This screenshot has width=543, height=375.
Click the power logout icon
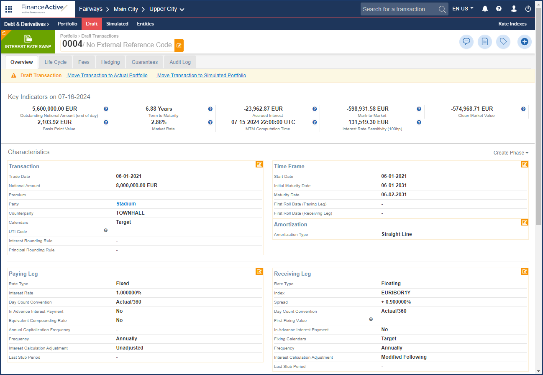[x=528, y=9]
